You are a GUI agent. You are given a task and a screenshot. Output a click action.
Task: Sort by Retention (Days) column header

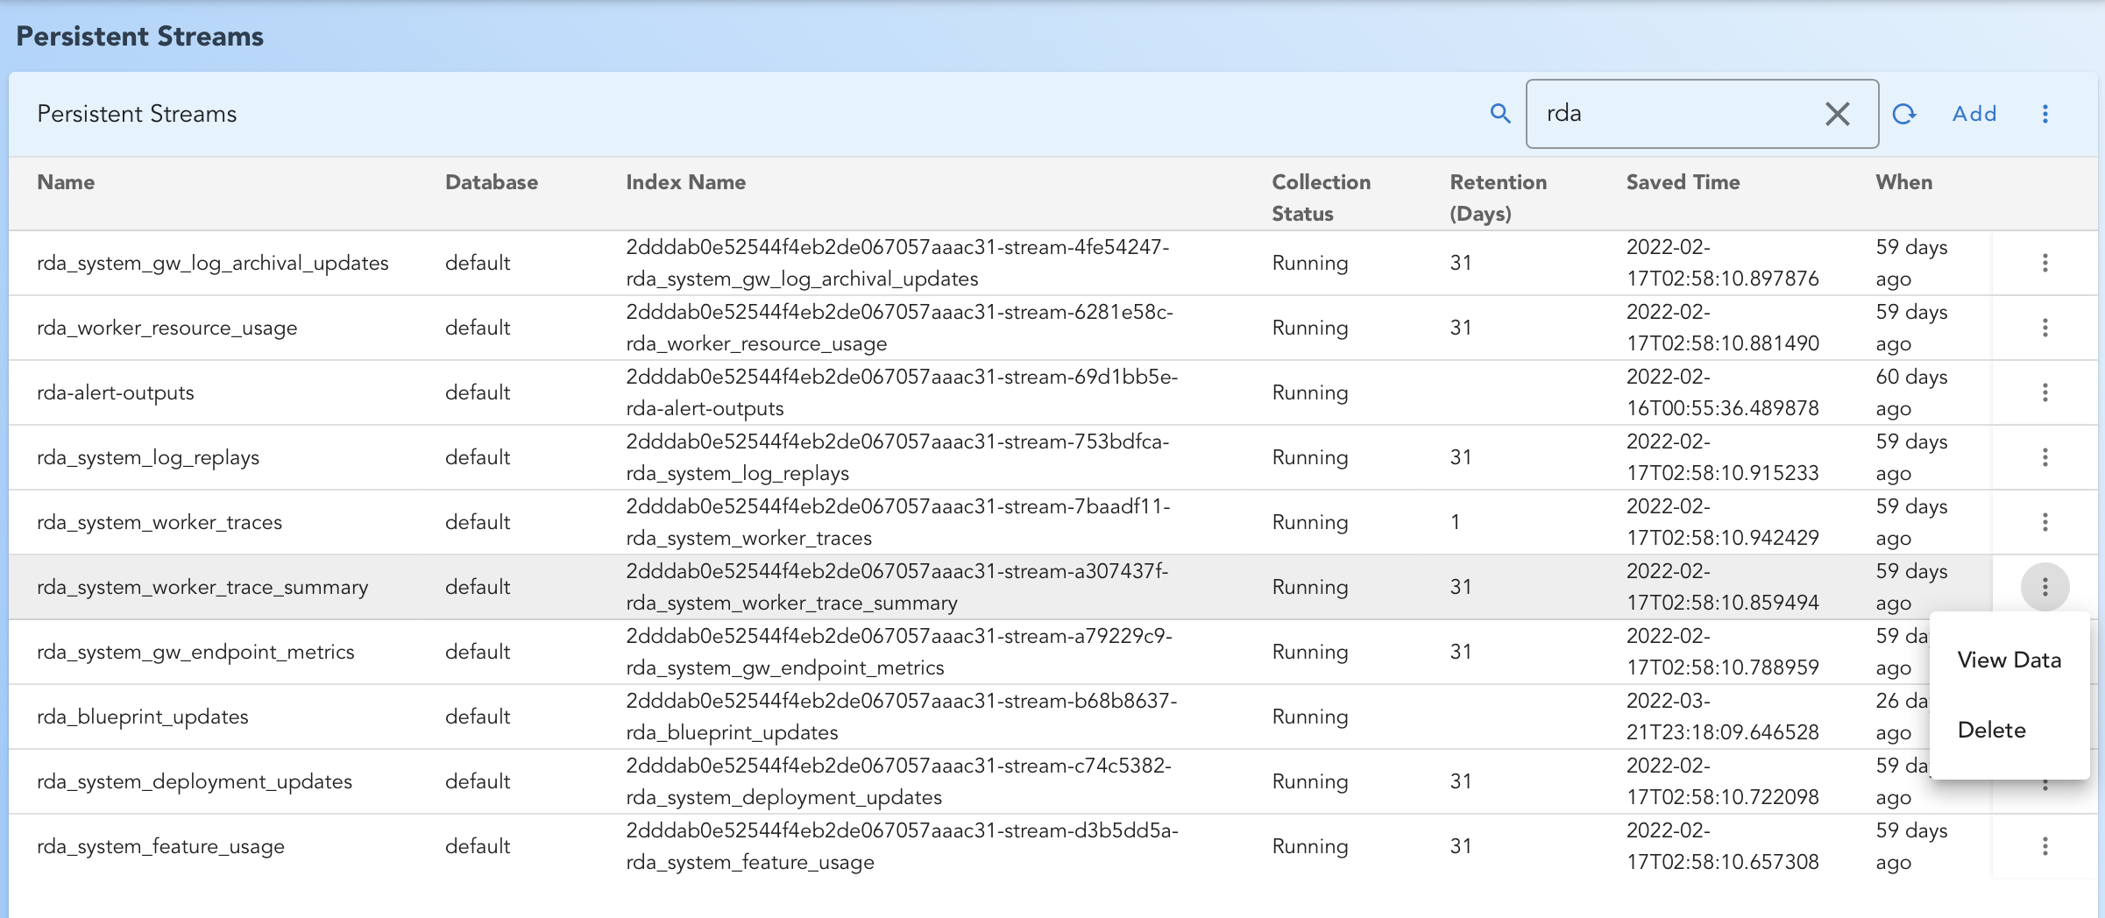pyautogui.click(x=1498, y=197)
